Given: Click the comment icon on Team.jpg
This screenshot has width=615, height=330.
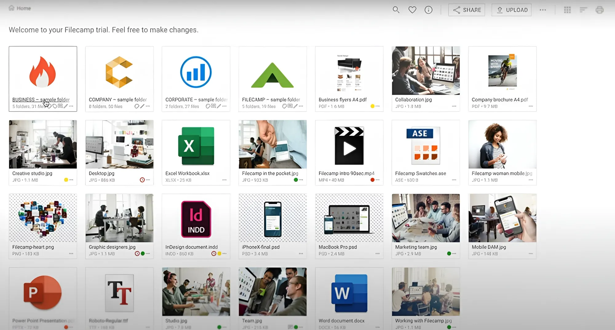Looking at the screenshot, I should click(x=290, y=327).
